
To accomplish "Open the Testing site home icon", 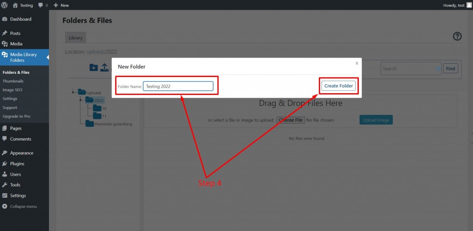I will click(x=15, y=5).
